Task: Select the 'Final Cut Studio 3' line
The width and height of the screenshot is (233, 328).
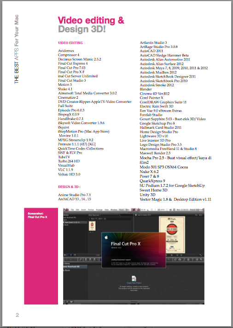Action: (x=72, y=80)
